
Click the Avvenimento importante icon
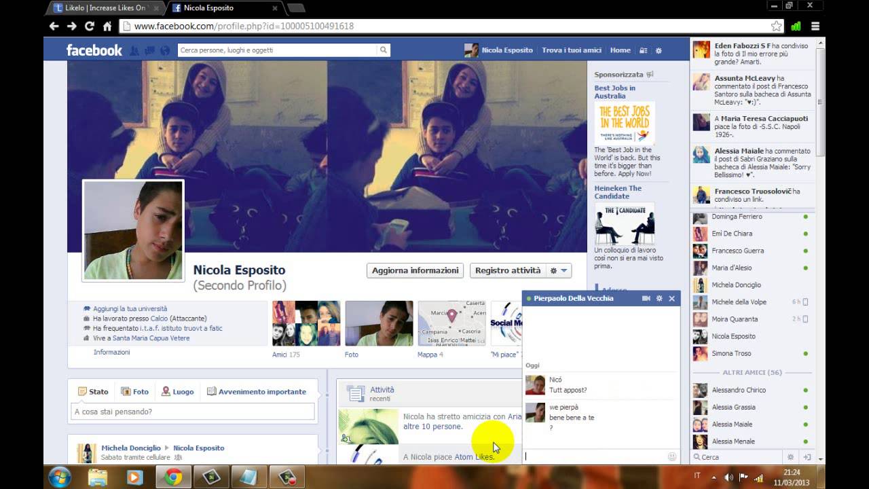213,391
